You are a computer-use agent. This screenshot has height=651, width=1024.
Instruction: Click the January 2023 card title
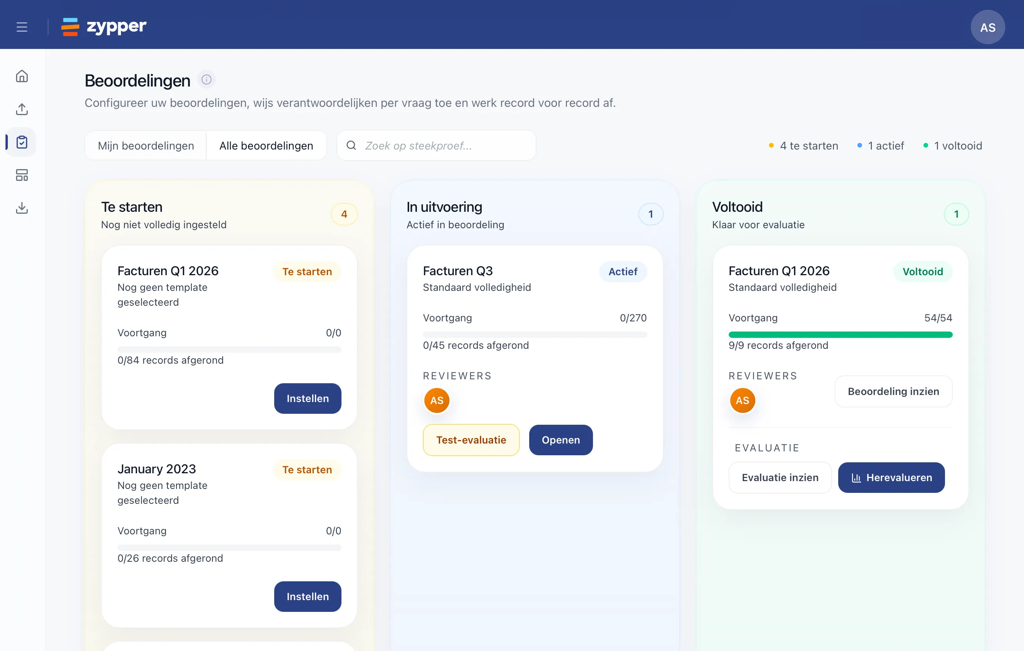click(x=156, y=469)
